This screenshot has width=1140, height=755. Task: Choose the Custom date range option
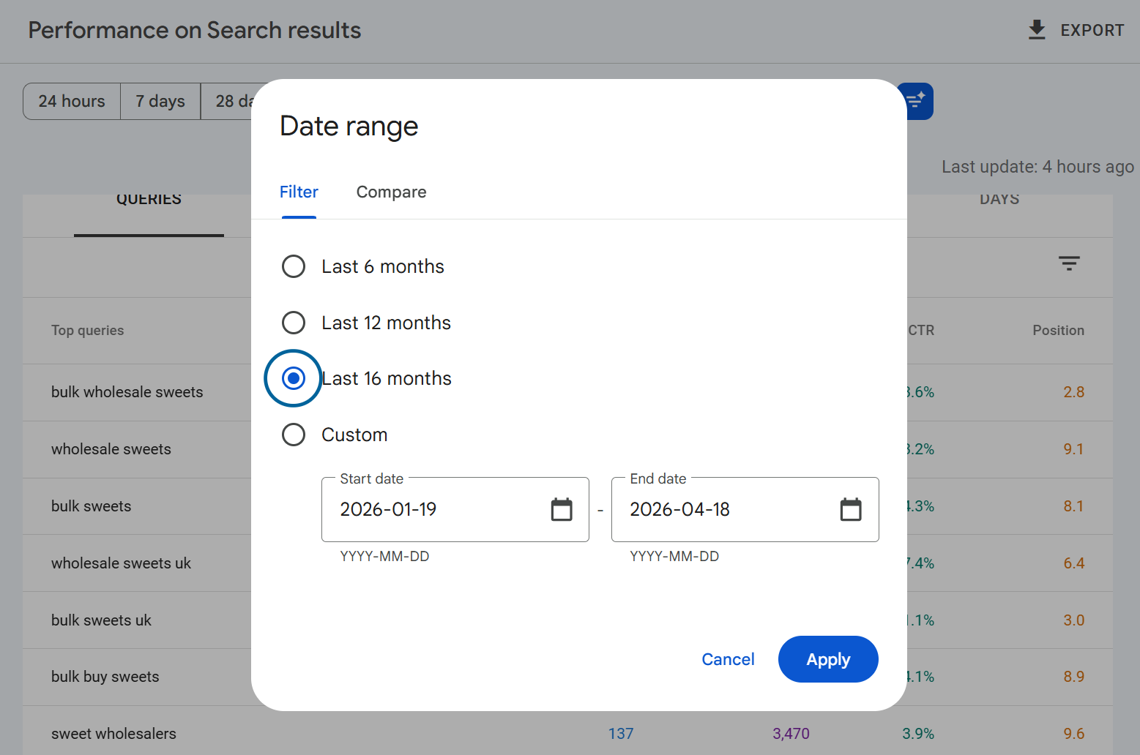[294, 435]
